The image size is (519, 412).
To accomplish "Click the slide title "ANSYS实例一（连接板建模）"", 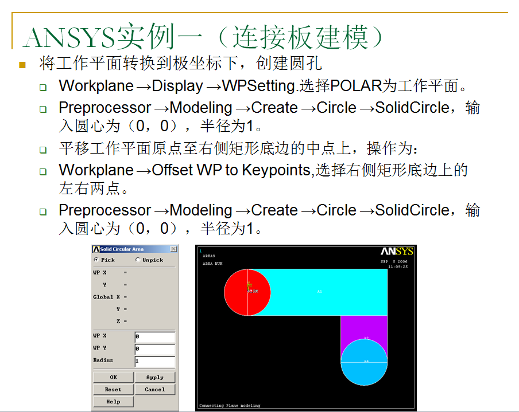I will 203,36.
